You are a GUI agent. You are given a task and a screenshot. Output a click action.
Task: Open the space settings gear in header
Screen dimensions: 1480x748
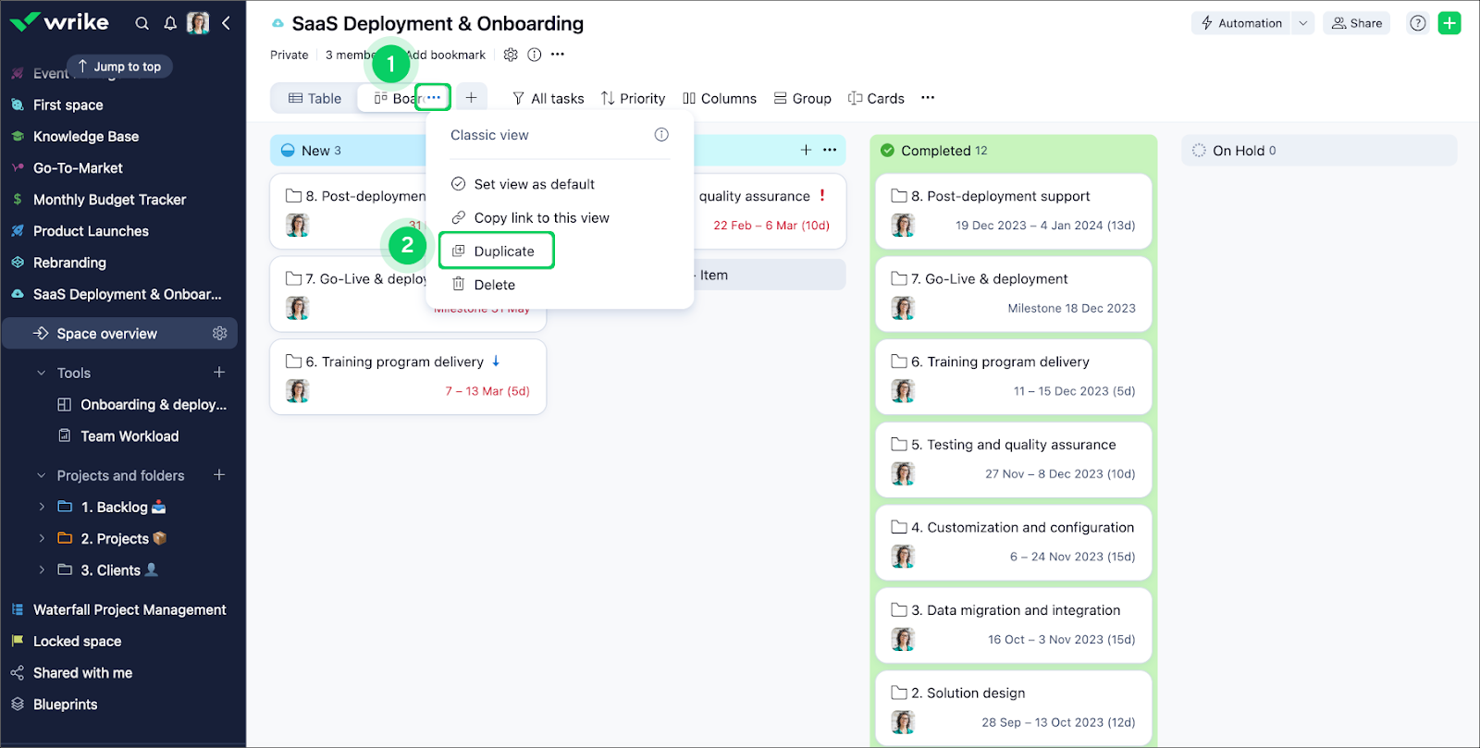coord(511,55)
